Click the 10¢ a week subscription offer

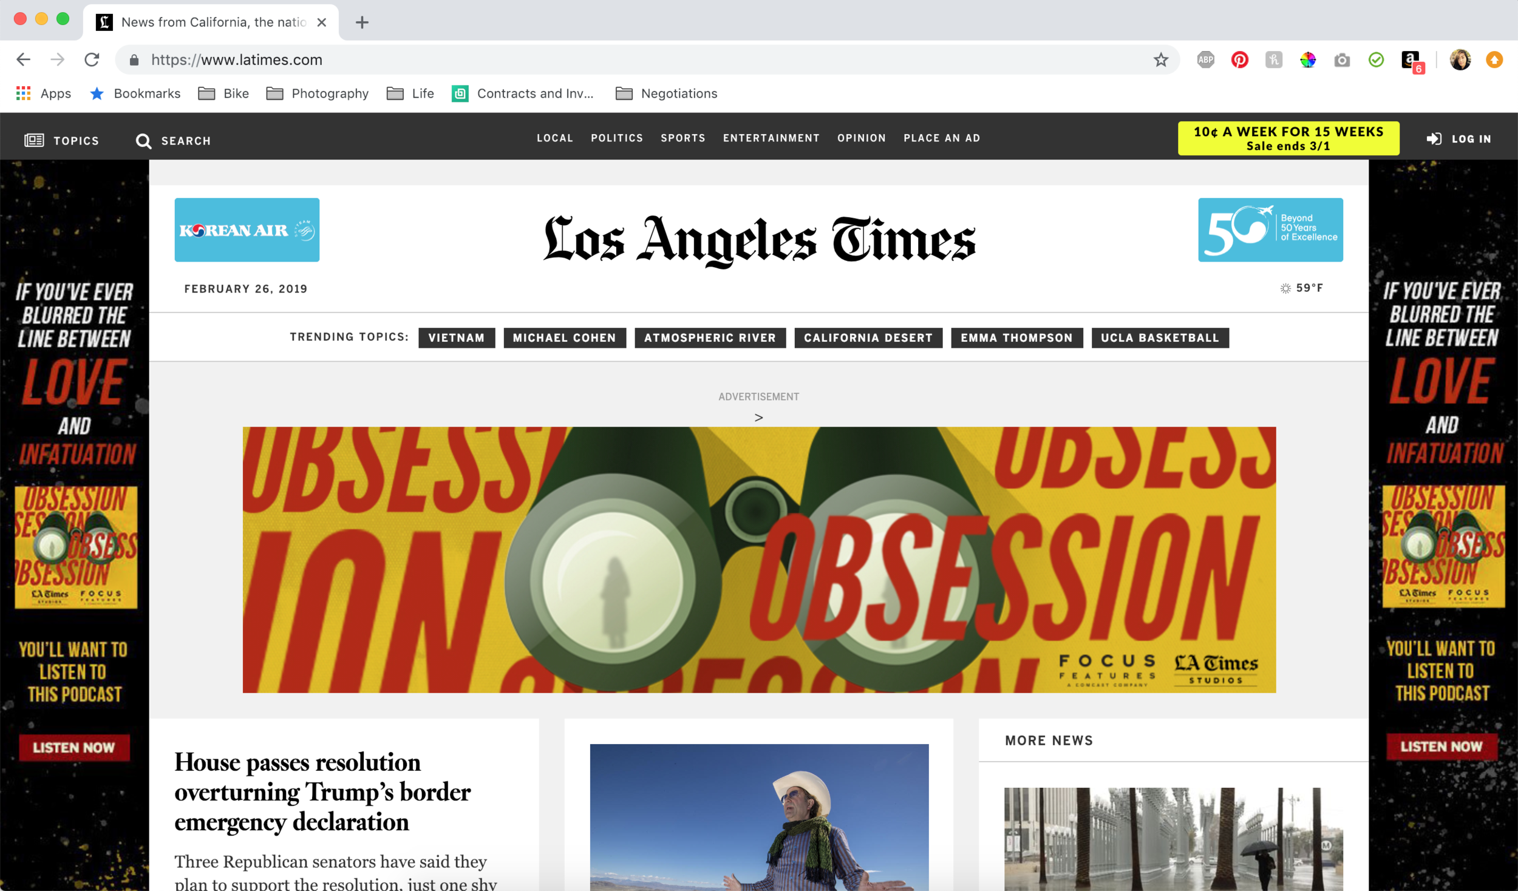point(1288,138)
